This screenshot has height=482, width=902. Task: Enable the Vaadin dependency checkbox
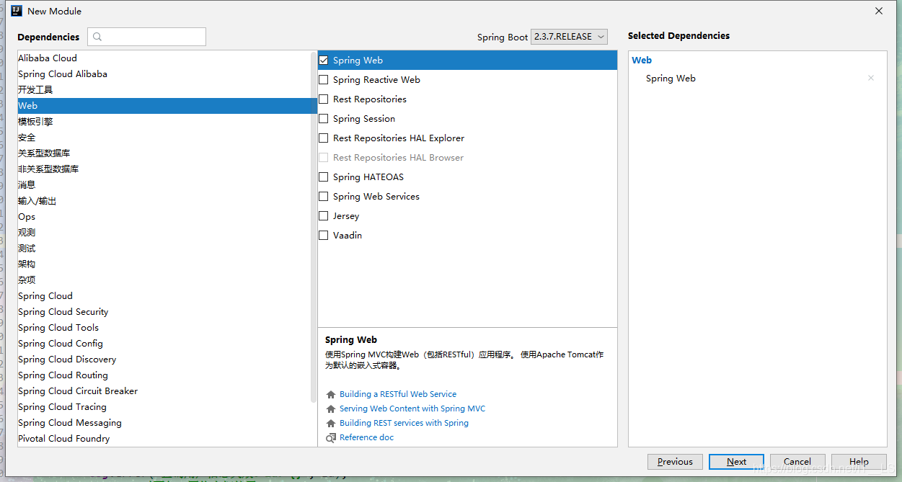[x=324, y=236]
